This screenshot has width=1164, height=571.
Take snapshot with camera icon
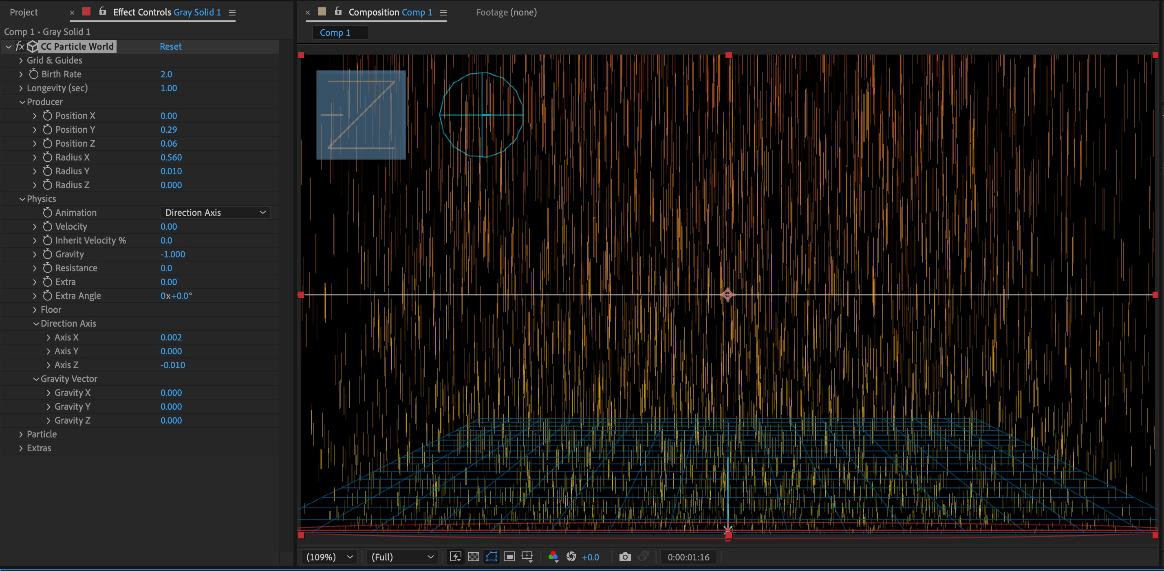point(625,557)
